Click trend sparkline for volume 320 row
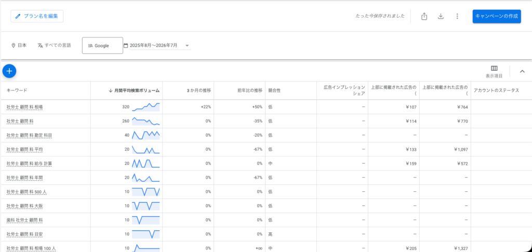Image resolution: width=532 pixels, height=252 pixels. (x=145, y=107)
